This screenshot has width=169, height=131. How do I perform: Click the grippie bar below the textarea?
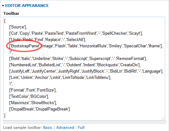click(85, 122)
